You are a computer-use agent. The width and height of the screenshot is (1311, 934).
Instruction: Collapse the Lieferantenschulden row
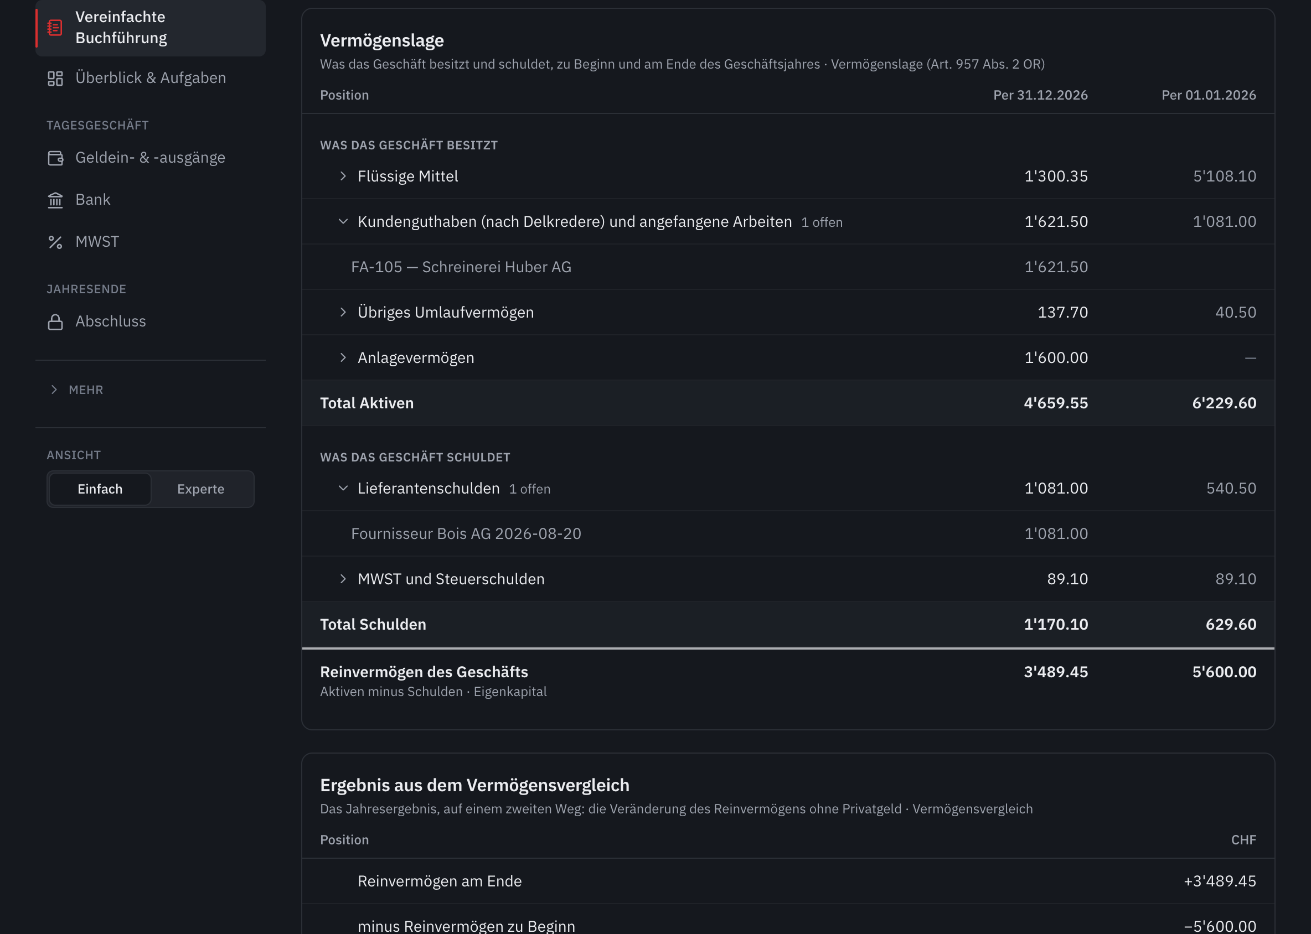[x=343, y=488]
